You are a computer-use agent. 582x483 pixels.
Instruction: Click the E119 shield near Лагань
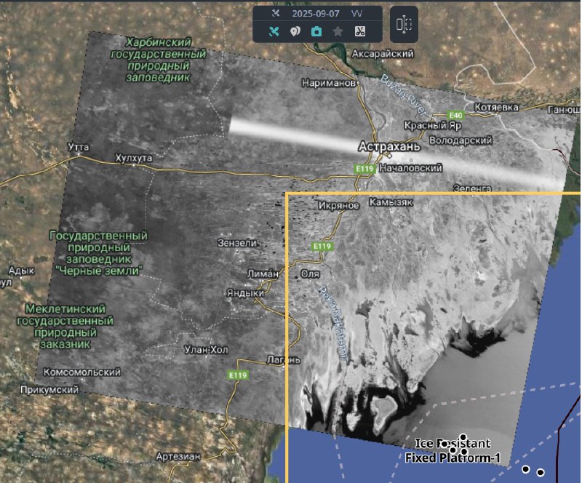pos(238,375)
